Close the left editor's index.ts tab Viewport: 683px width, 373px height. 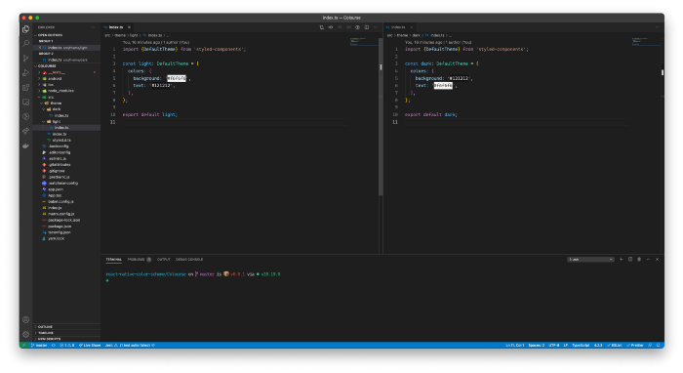coord(129,27)
